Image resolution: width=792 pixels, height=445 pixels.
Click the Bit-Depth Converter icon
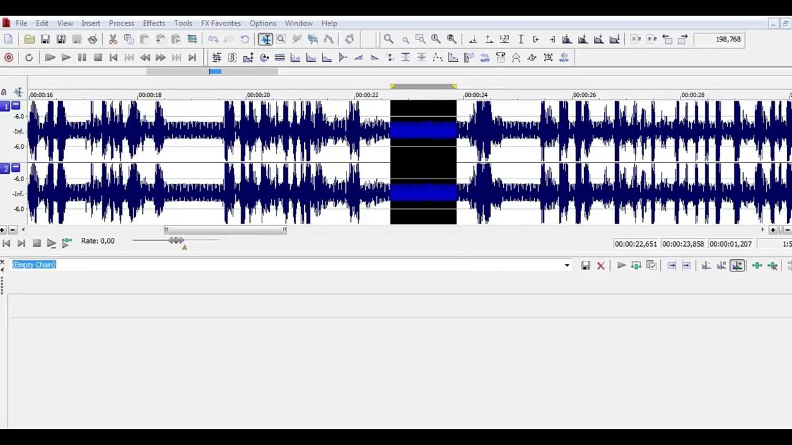[x=232, y=57]
